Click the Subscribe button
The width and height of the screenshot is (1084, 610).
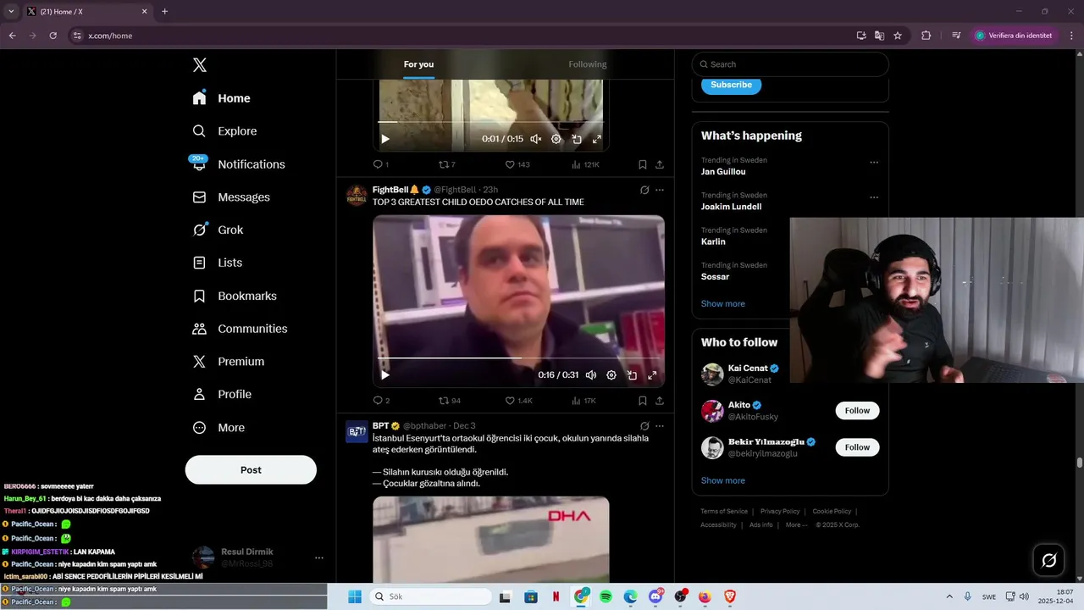tap(731, 85)
